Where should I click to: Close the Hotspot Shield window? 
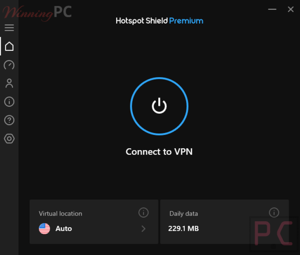pyautogui.click(x=290, y=10)
